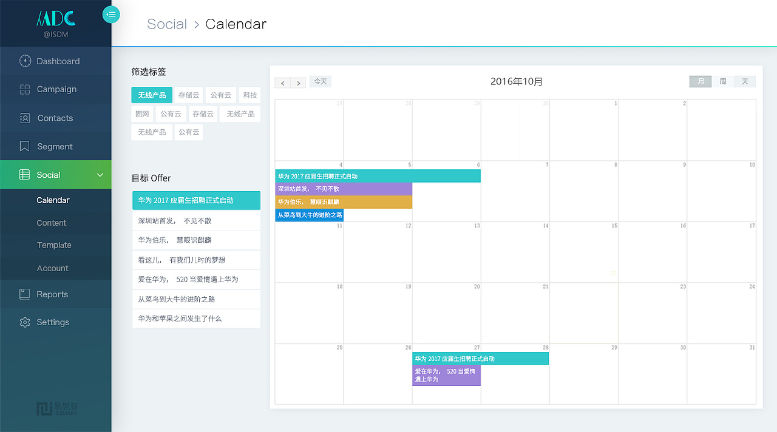
Task: Select offer 爱在华为, 520 当爱情遇上华为 in list
Action: (197, 280)
